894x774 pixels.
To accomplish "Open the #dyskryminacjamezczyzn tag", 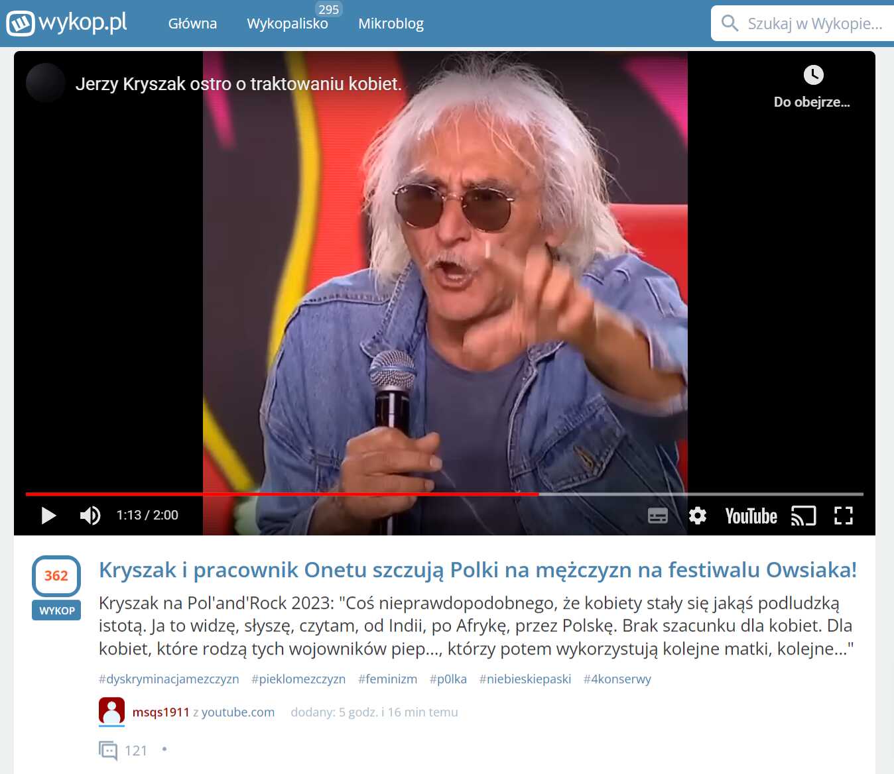I will [x=169, y=679].
